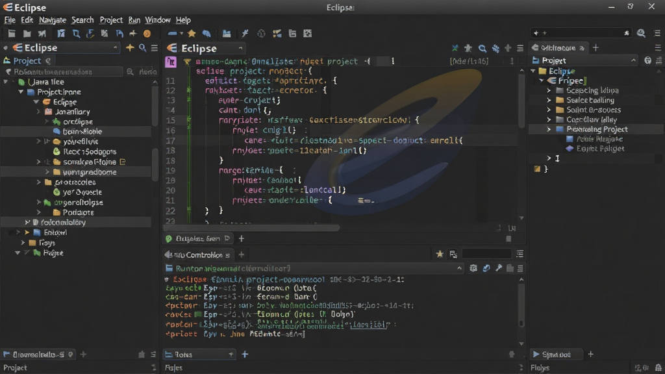Click the dotted circle icon in main toolbar

[x=261, y=34]
